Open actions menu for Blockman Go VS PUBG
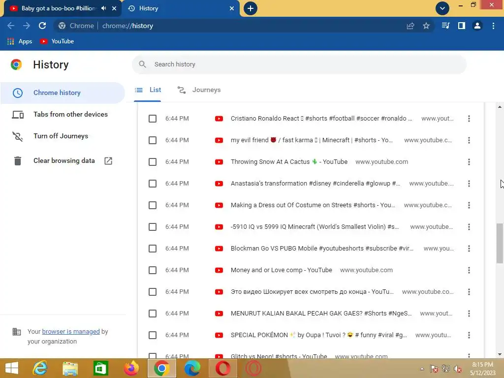This screenshot has width=504, height=378. [x=469, y=249]
